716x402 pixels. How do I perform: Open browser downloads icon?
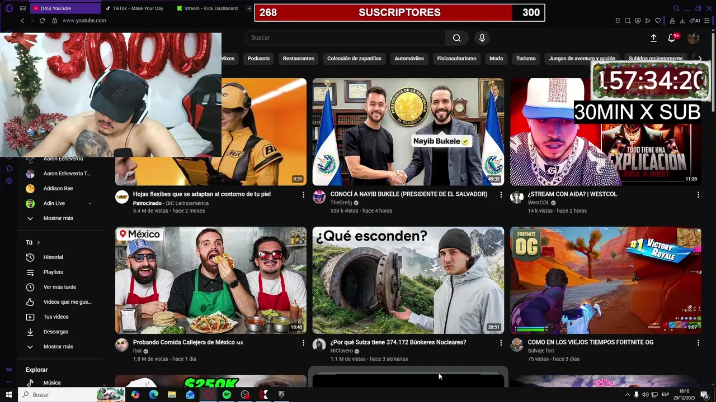click(x=682, y=21)
